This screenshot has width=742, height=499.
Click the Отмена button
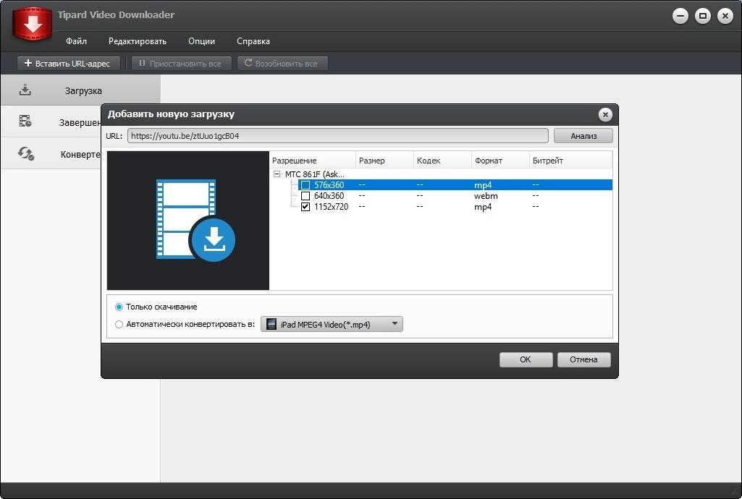[583, 359]
